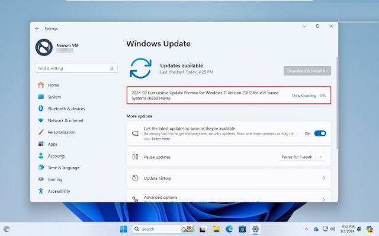The width and height of the screenshot is (379, 236).
Task: Click Last checked: Today, 4:25 PM text
Action: coord(187,72)
